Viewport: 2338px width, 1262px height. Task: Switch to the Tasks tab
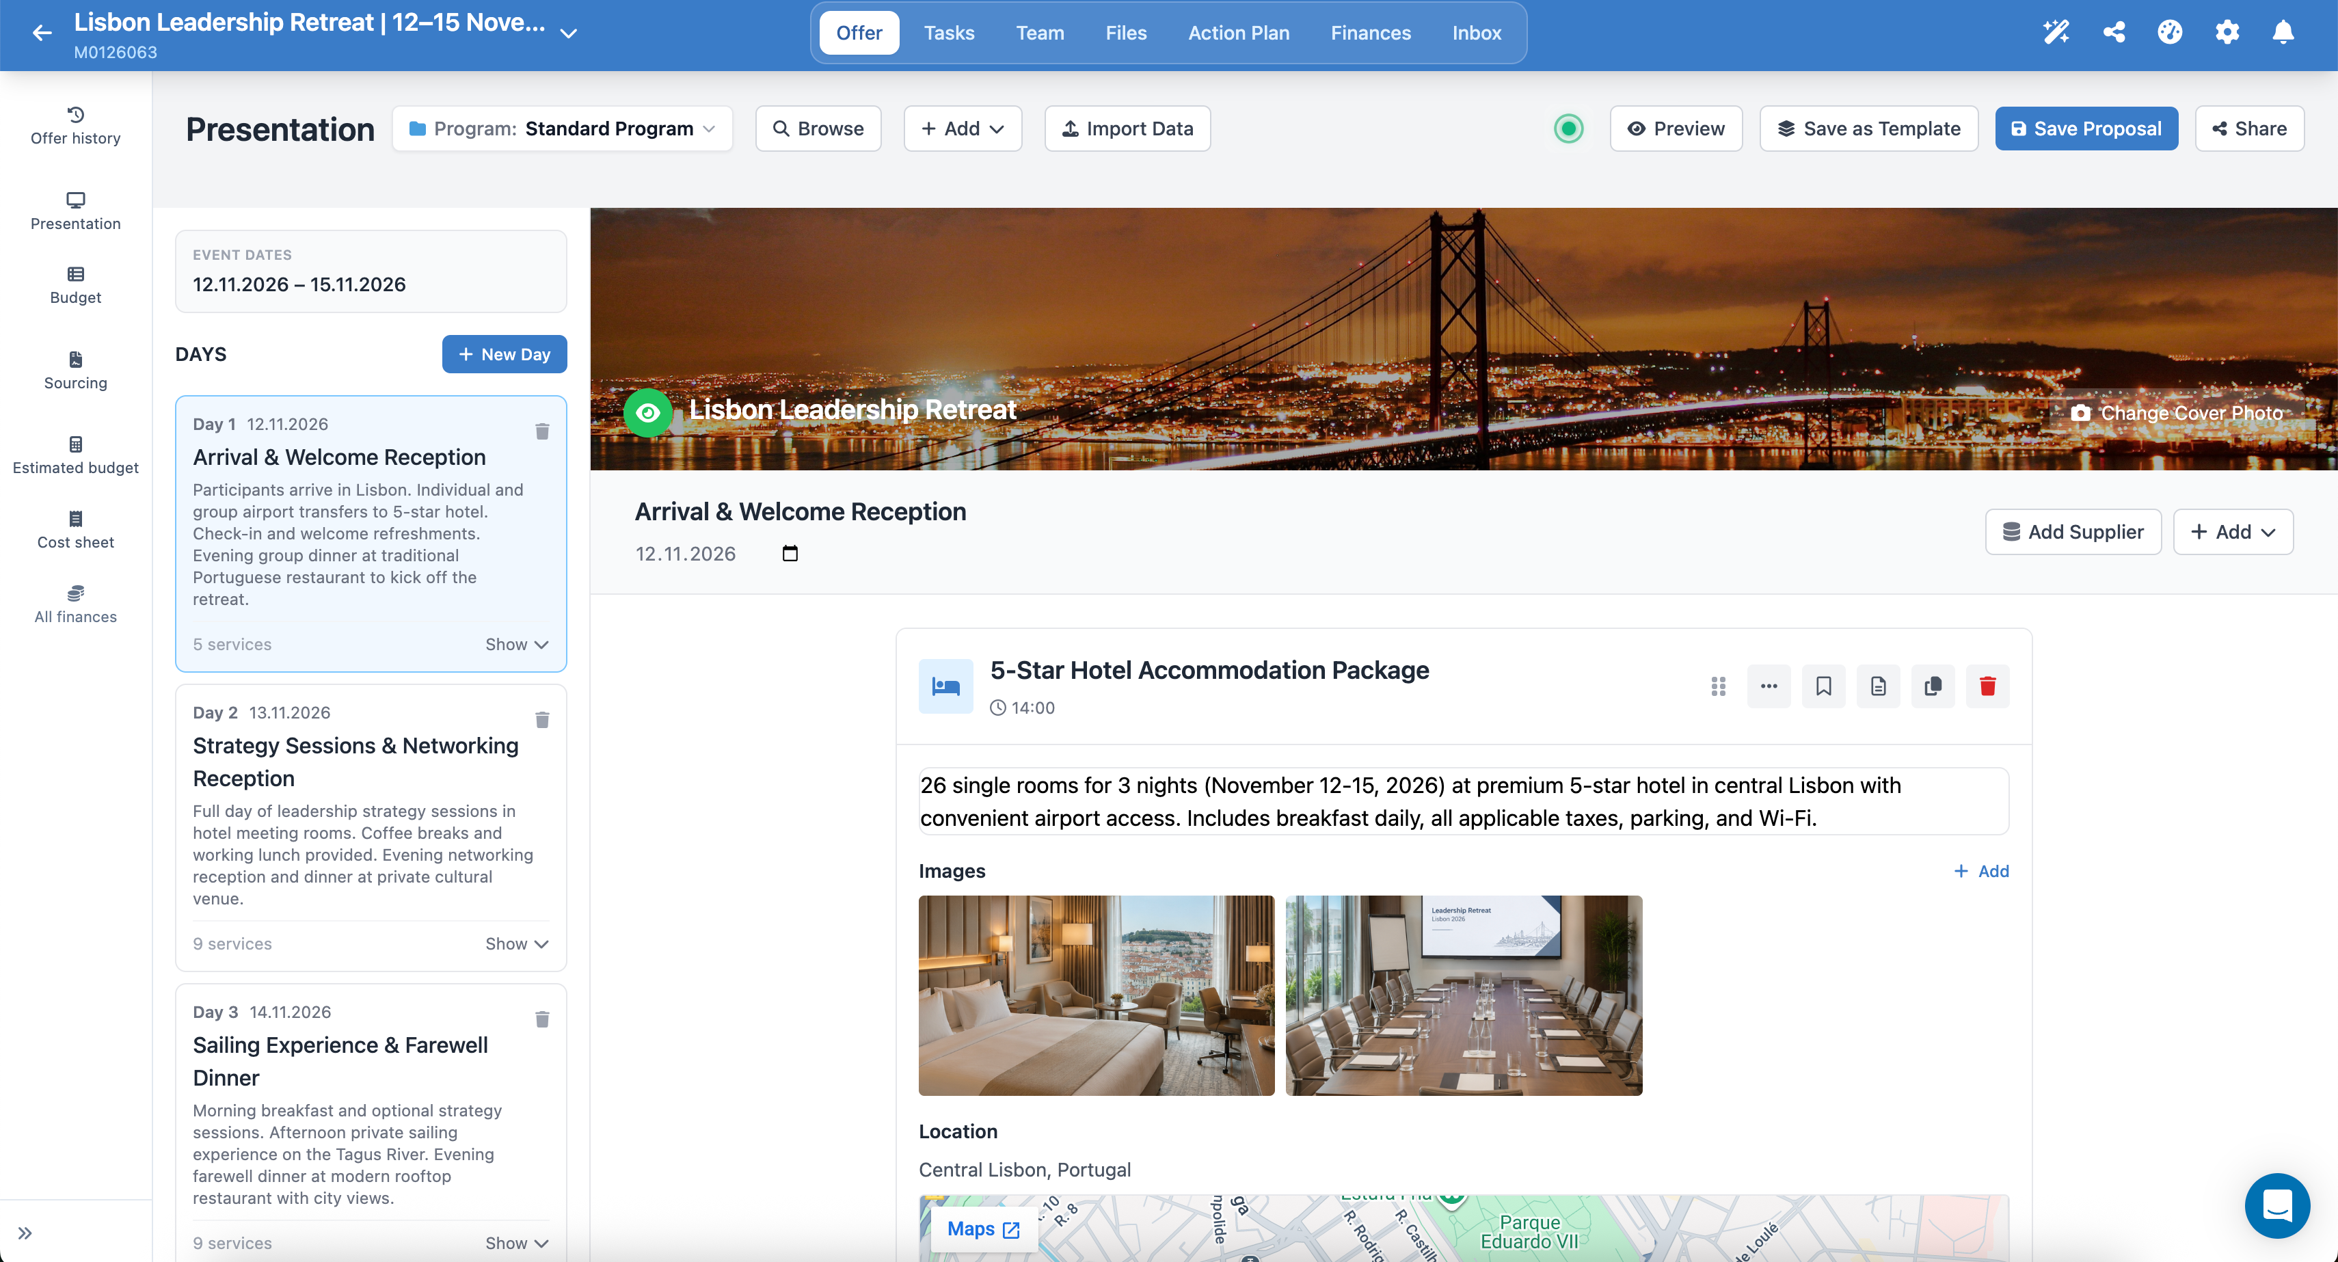[948, 33]
